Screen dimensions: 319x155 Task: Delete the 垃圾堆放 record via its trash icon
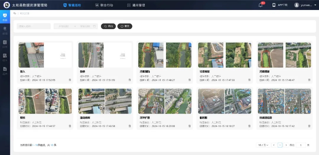(x=249, y=80)
